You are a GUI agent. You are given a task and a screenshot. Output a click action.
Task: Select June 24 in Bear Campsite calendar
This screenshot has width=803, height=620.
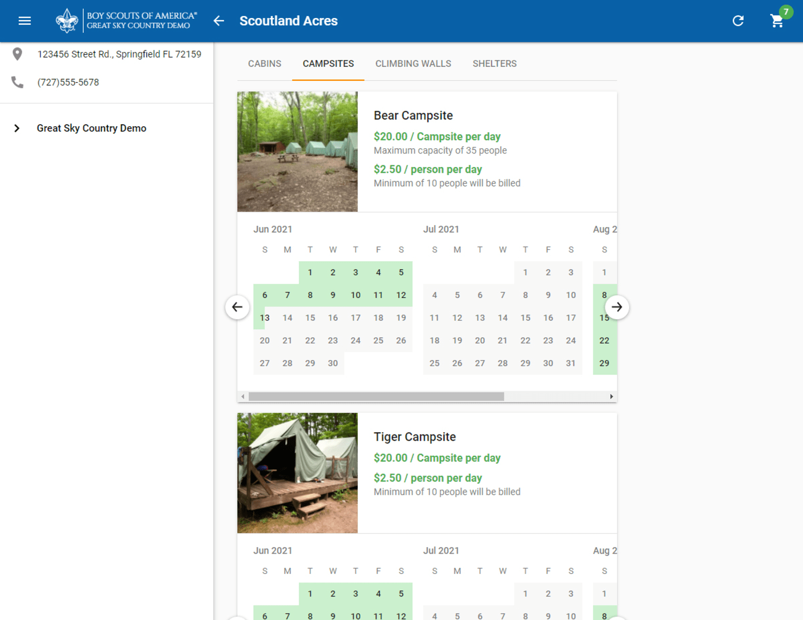point(355,341)
